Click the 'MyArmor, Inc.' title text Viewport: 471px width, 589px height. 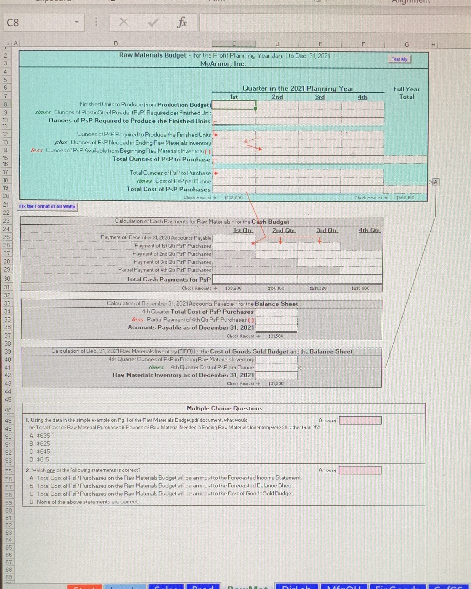[x=223, y=64]
